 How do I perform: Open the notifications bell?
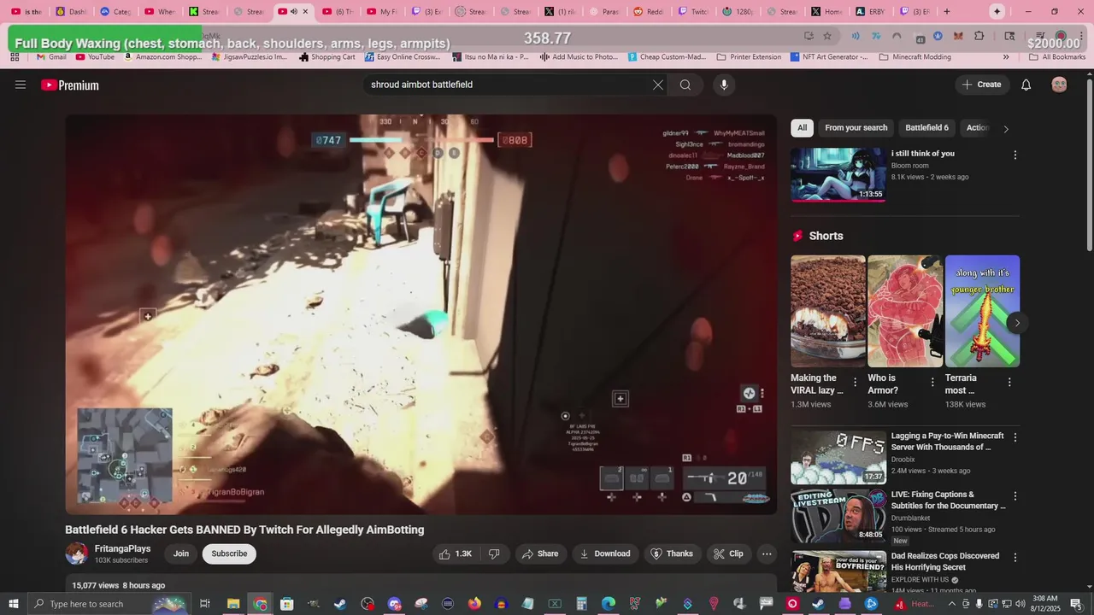1026,85
